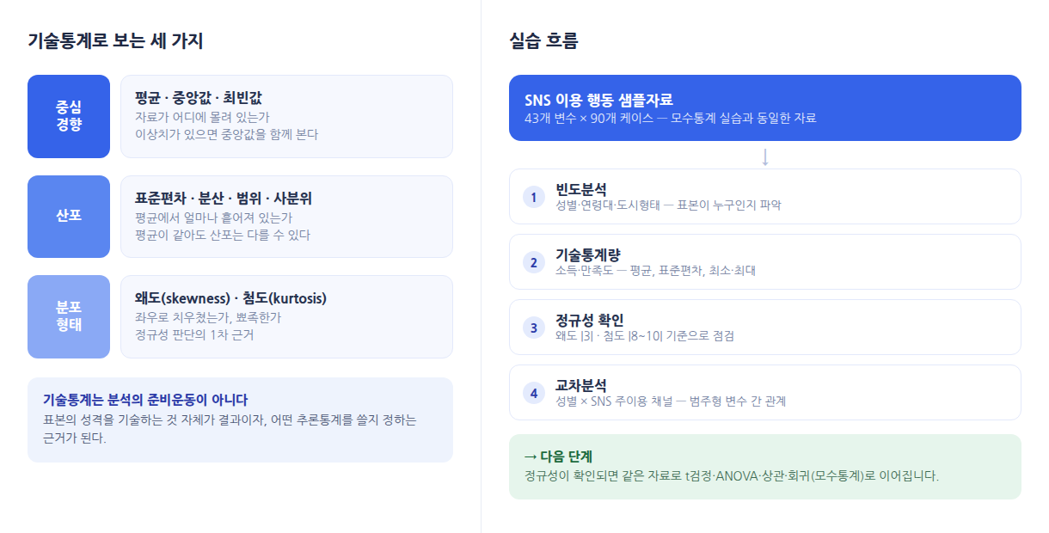Click the step 3 number badge
The height and width of the screenshot is (533, 1049).
point(534,328)
